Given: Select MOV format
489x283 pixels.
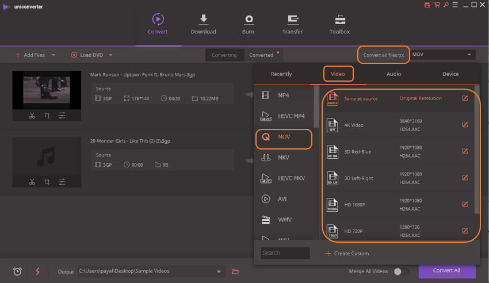Looking at the screenshot, I should 284,137.
